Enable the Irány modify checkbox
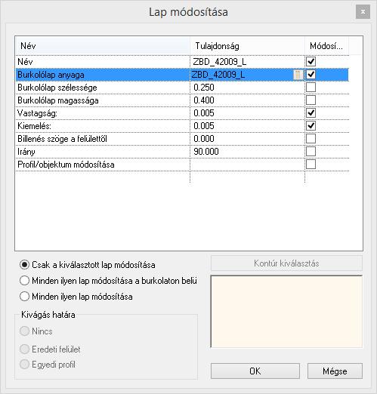Image resolution: width=377 pixels, height=394 pixels. [311, 152]
